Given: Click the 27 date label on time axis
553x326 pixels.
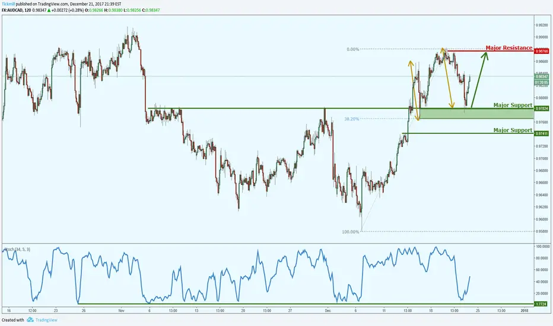Looking at the screenshot, I should pyautogui.click(x=290, y=311).
